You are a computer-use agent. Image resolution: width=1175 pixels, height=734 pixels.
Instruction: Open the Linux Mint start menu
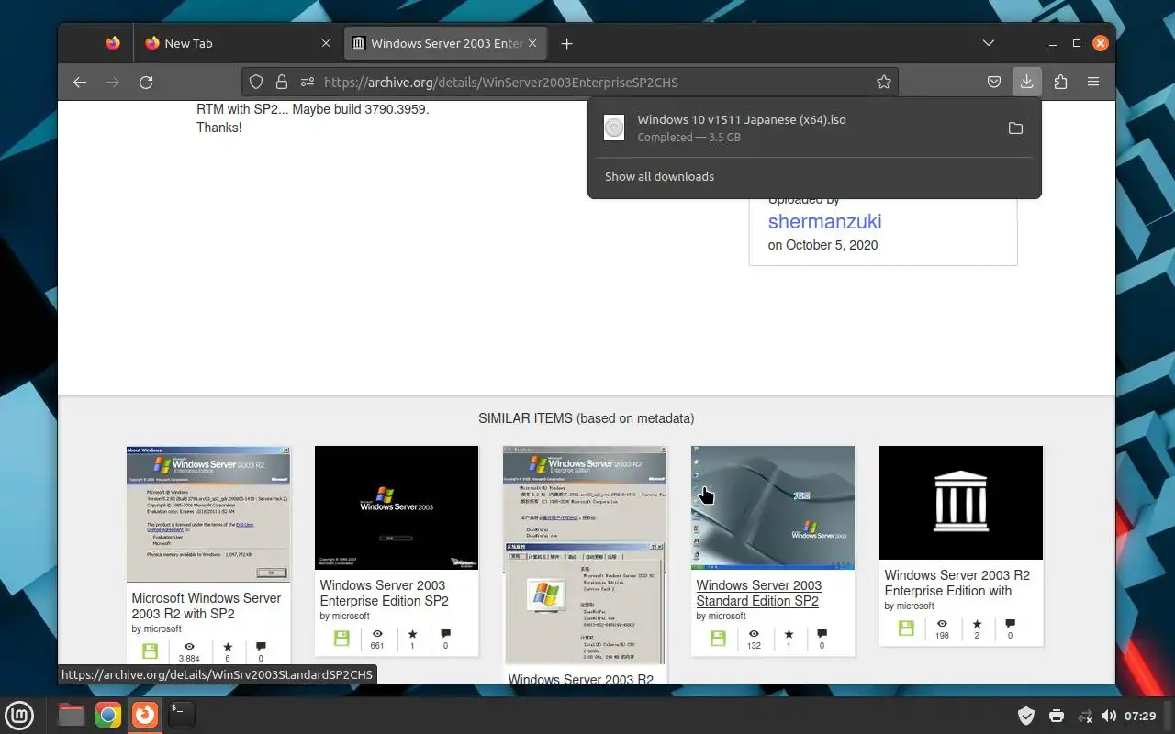coord(19,715)
